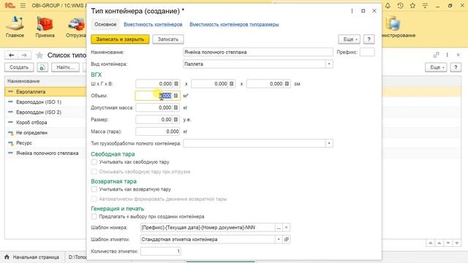Add list to favorites star

(39, 56)
